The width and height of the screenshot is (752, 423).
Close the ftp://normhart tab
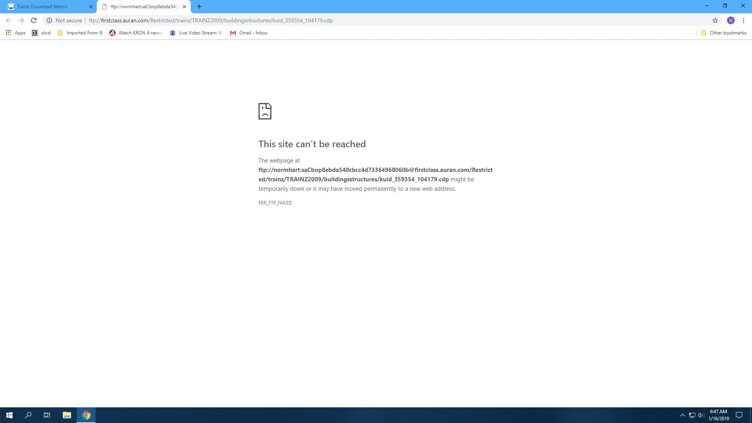184,7
